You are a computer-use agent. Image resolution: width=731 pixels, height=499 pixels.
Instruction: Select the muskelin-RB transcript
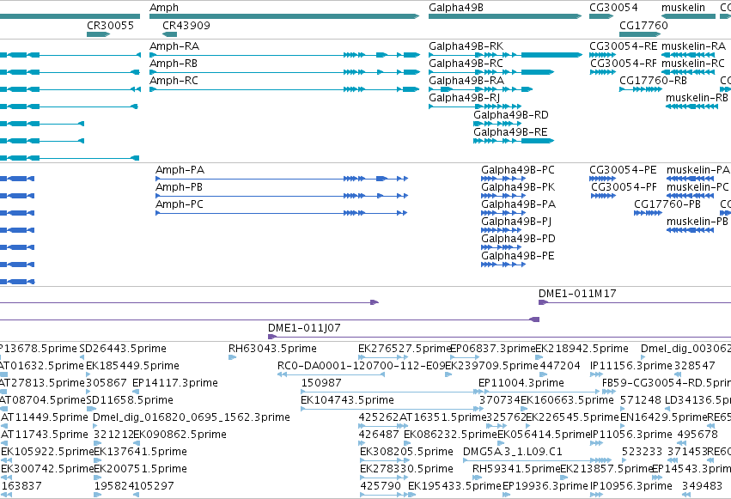point(691,106)
